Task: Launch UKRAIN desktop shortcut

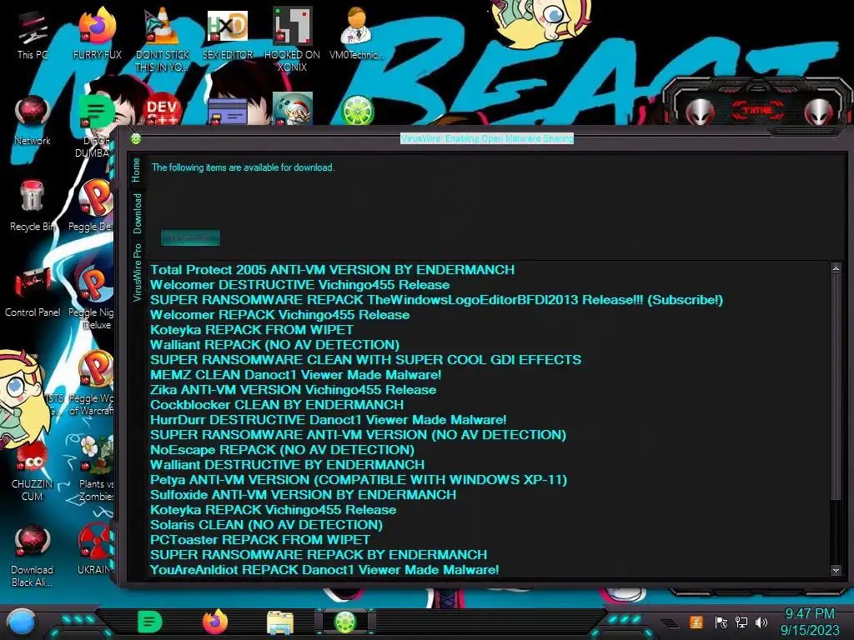Action: pyautogui.click(x=95, y=550)
